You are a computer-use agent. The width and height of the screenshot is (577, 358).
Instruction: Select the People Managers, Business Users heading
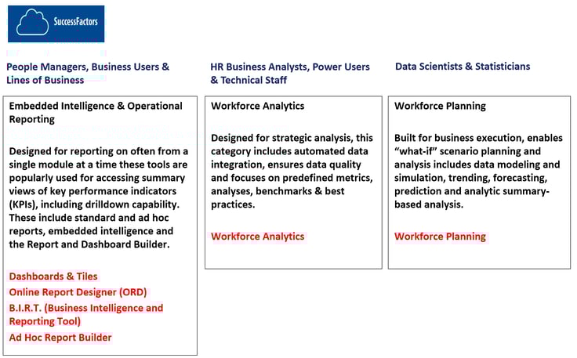(x=88, y=74)
